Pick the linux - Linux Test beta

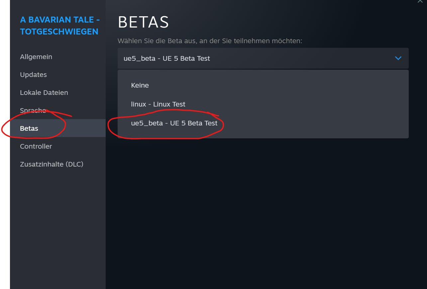[158, 104]
